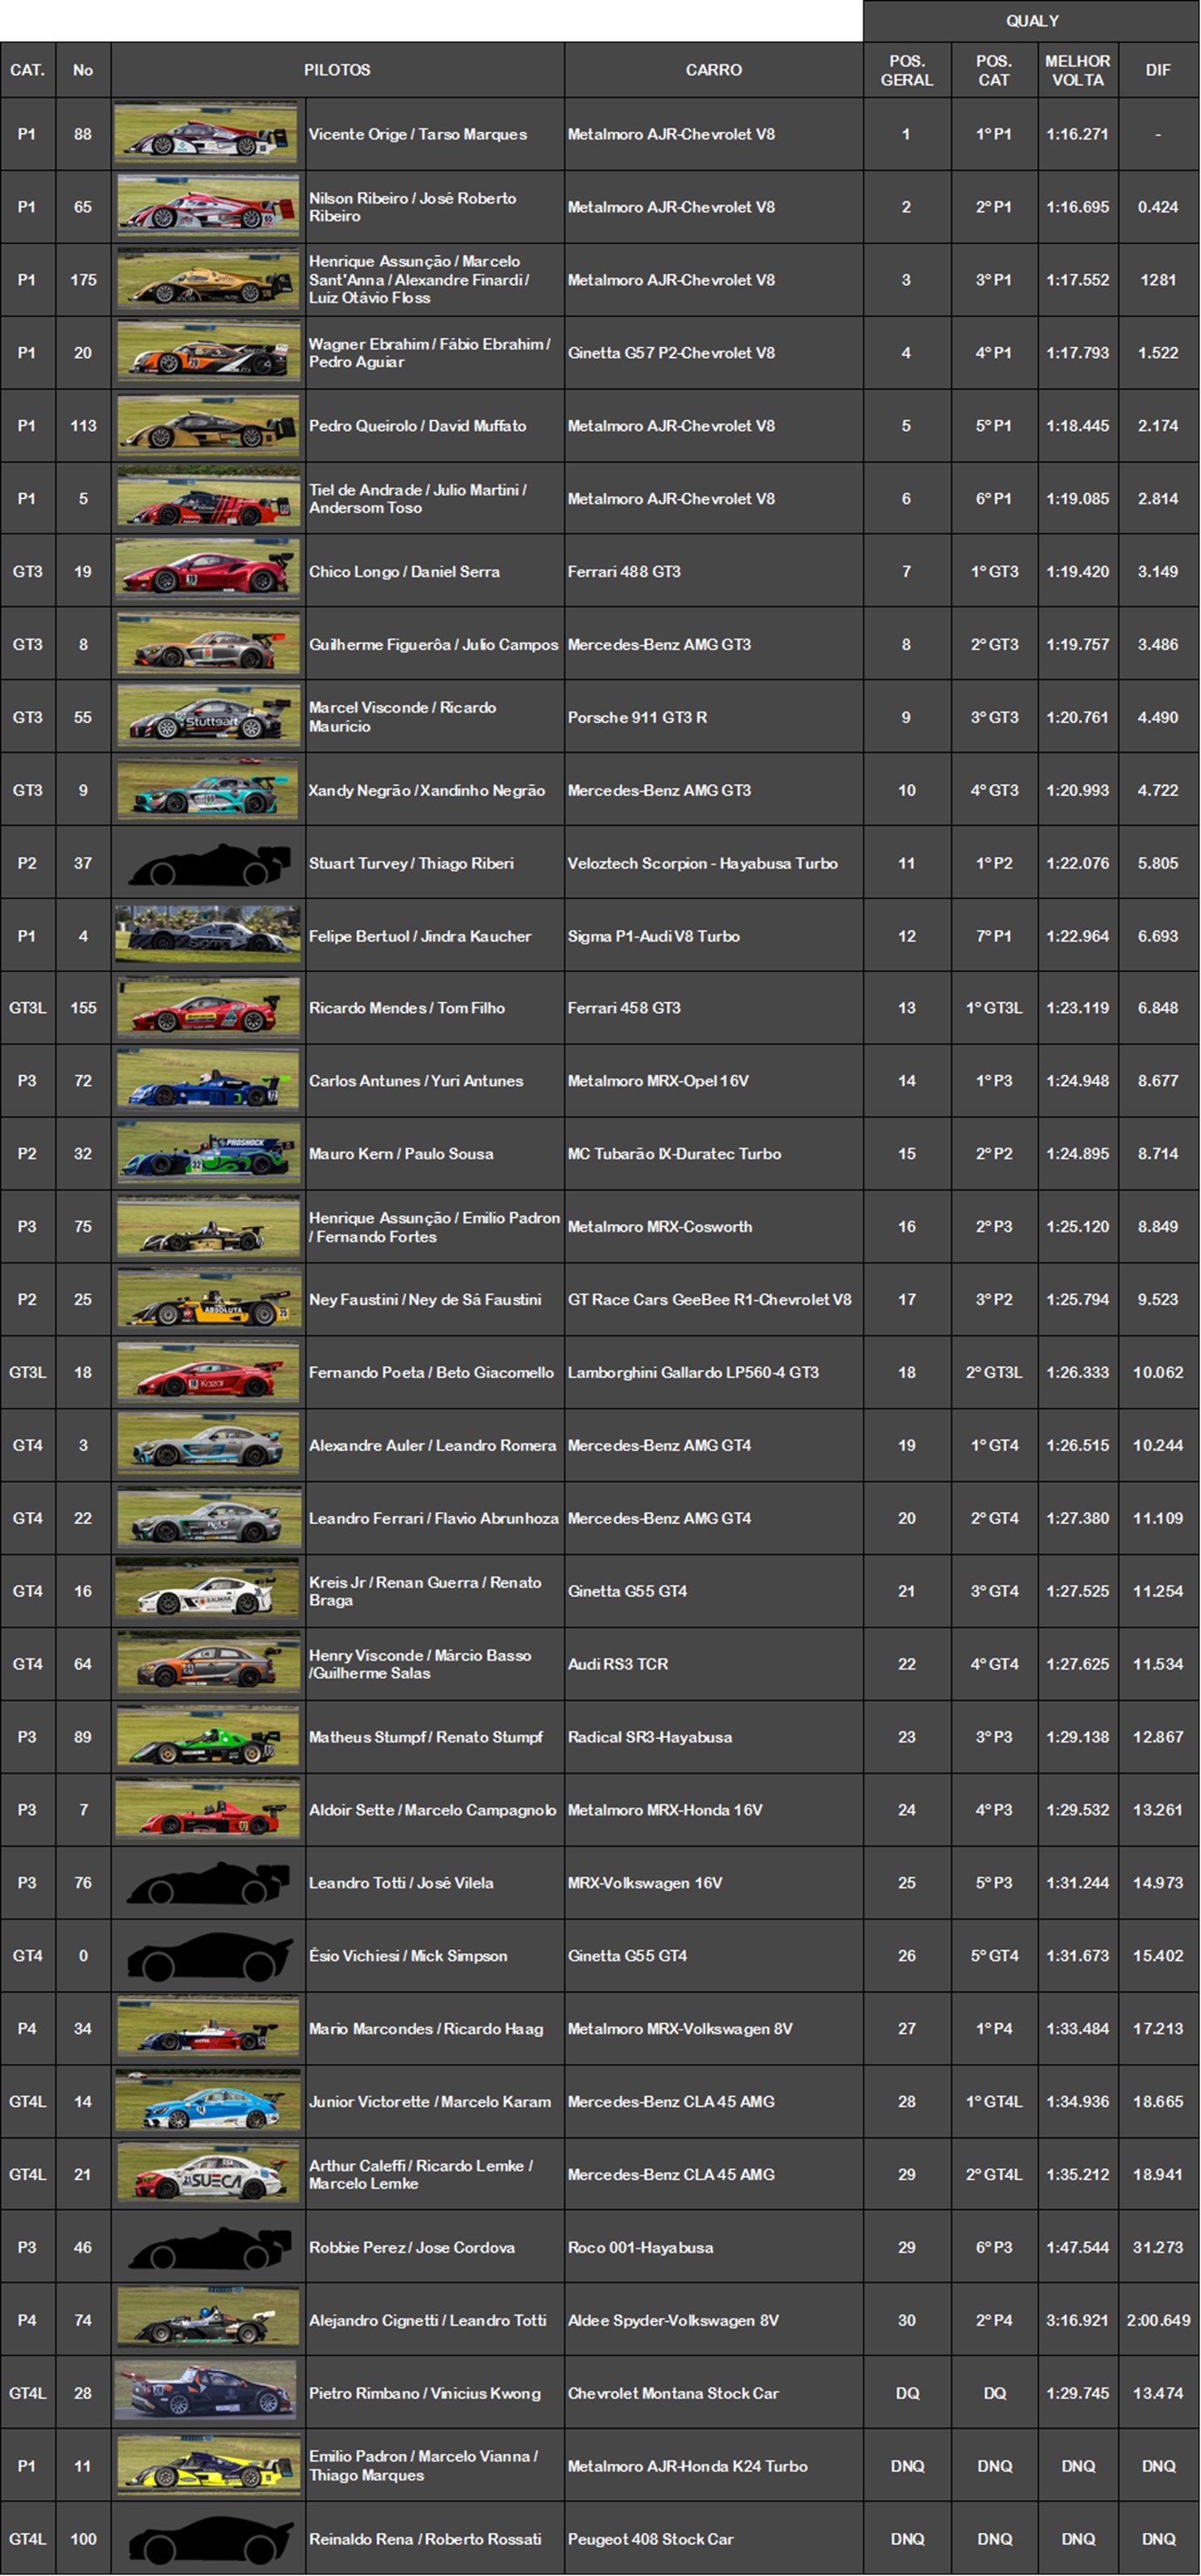Select pilots Mauro Kern / Paulo Sousa
This screenshot has height=2576, width=1201.
pyautogui.click(x=401, y=1154)
